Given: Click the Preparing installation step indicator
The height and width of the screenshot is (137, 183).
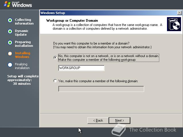Looking at the screenshot, I should pyautogui.click(x=10, y=43).
